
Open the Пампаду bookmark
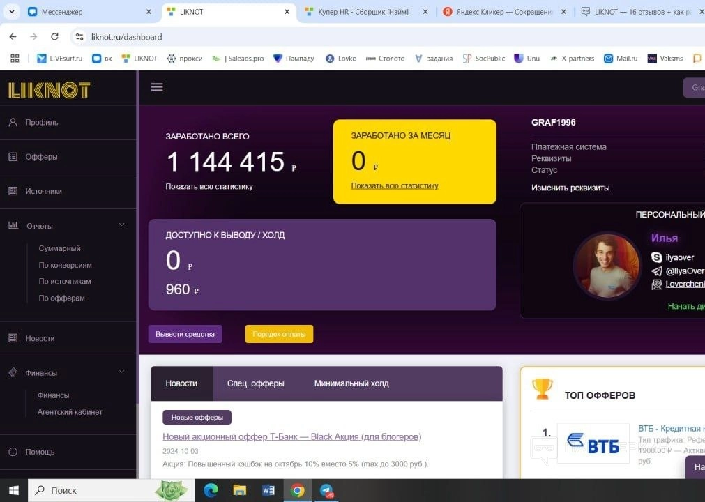pos(294,59)
